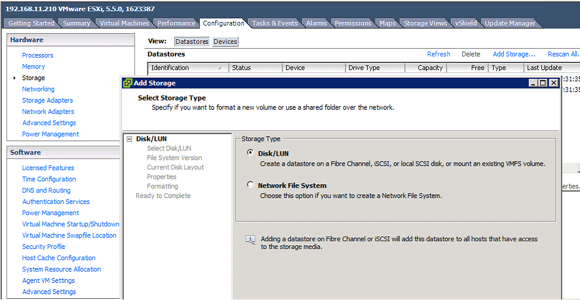Open Authentication Services
This screenshot has height=300, width=580.
(56, 202)
